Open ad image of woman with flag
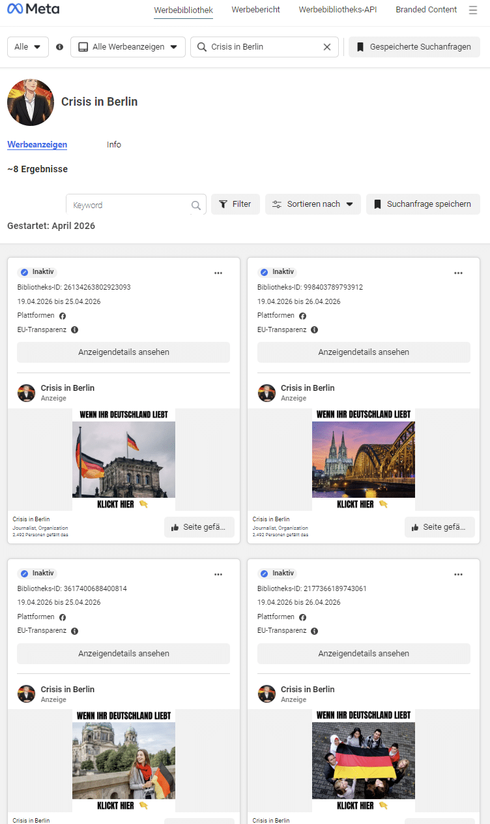Viewport: 490px width, 824px height. pos(124,761)
